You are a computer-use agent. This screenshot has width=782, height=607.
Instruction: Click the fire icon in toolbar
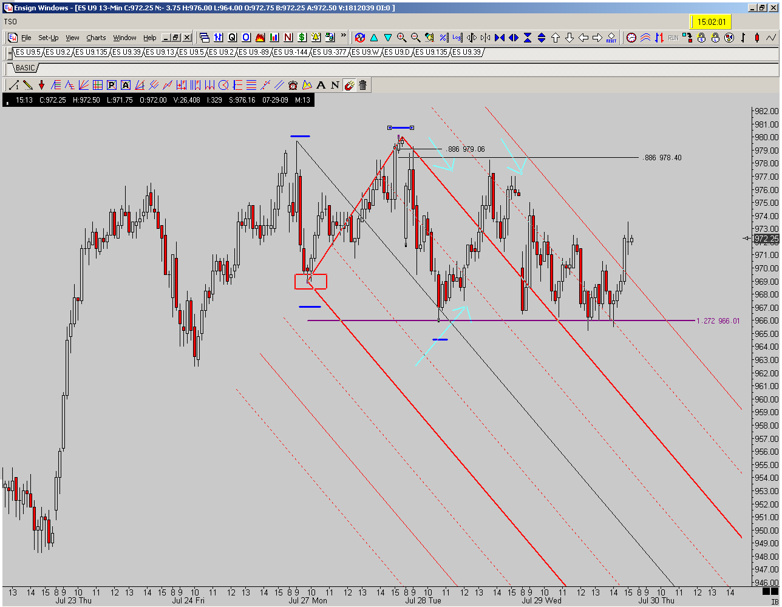(x=260, y=37)
